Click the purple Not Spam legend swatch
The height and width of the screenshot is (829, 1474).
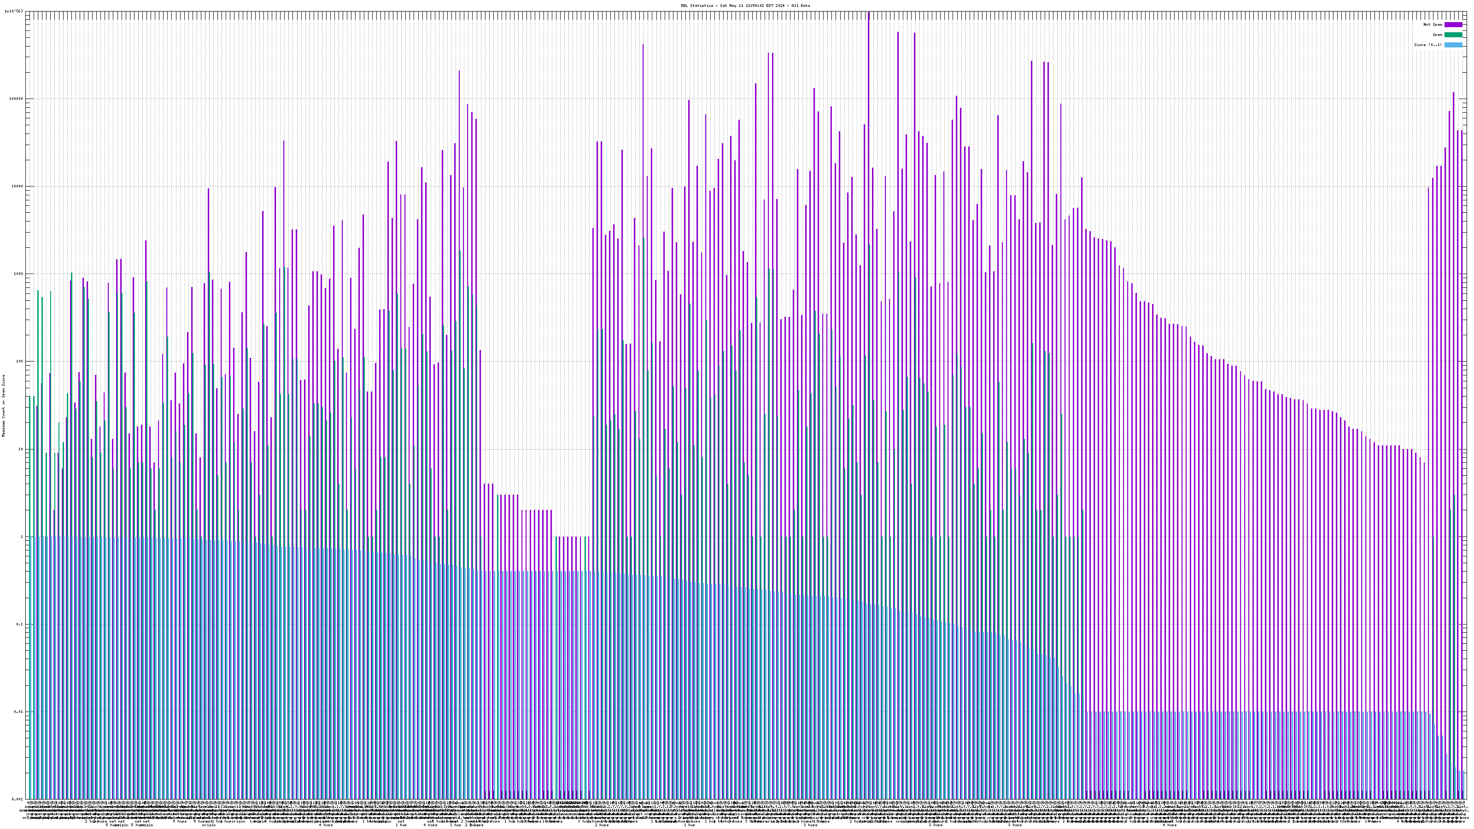1453,24
